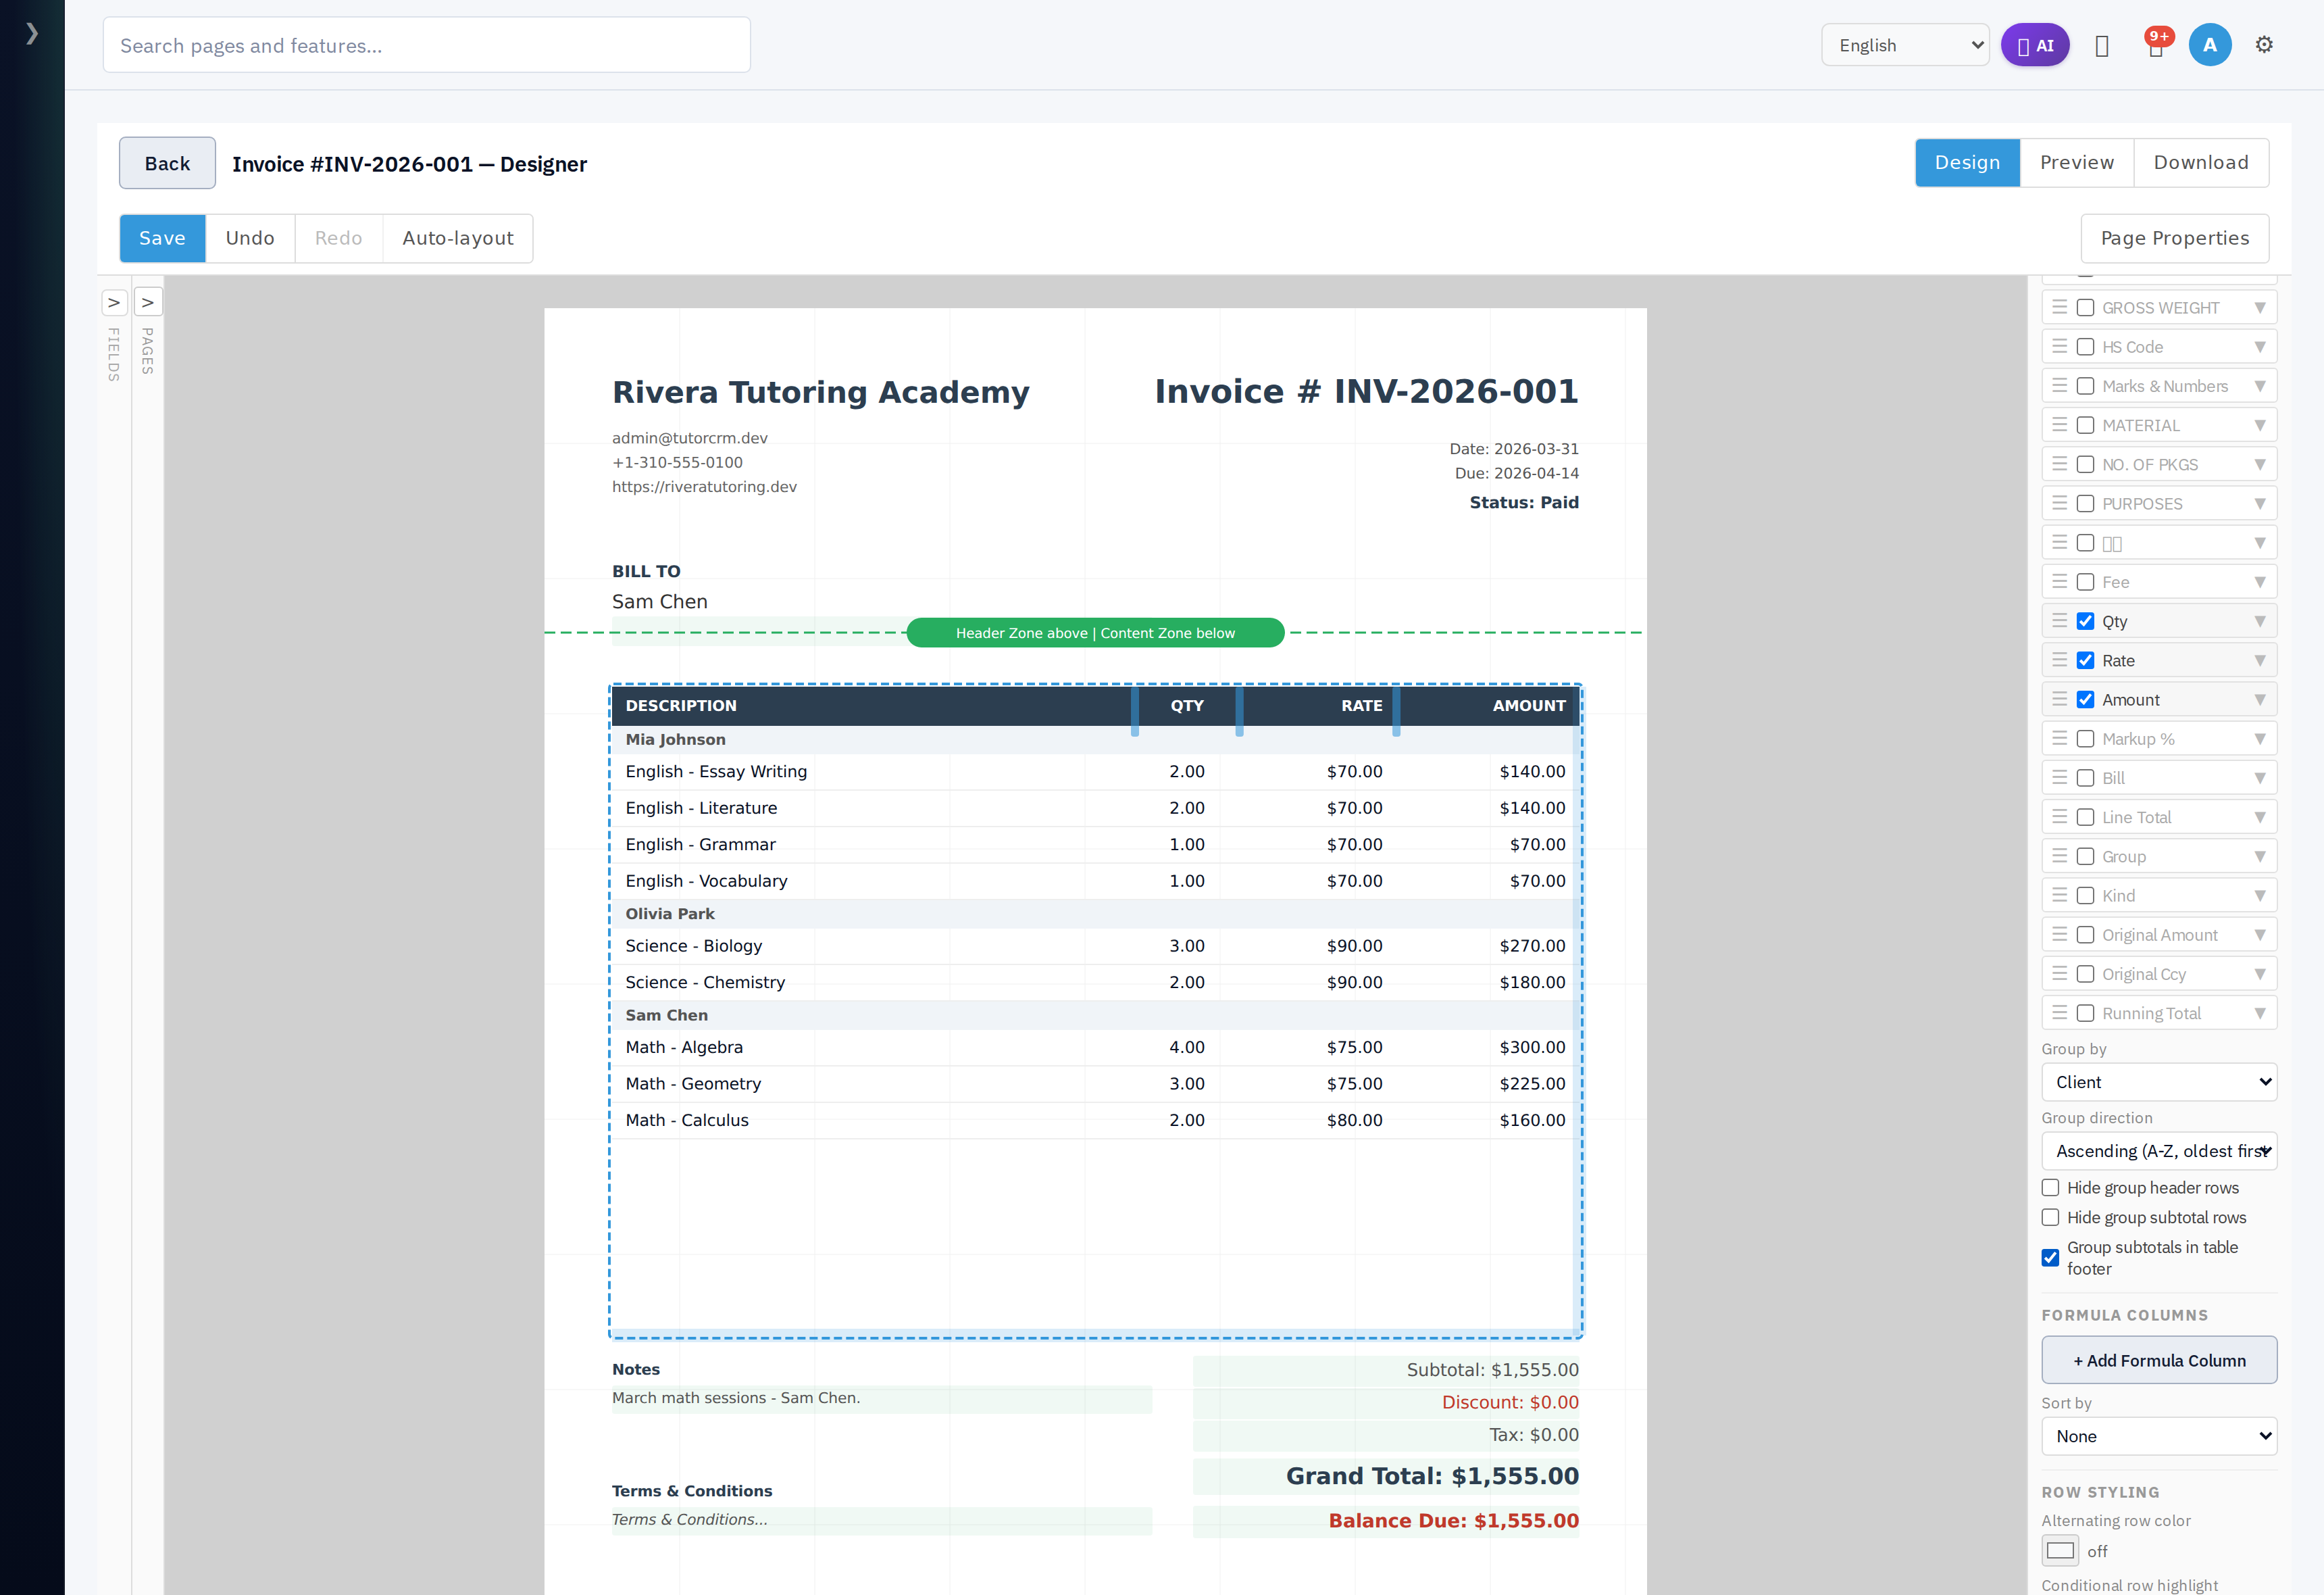This screenshot has height=1595, width=2324.
Task: Switch to the Design tab
Action: [1967, 162]
